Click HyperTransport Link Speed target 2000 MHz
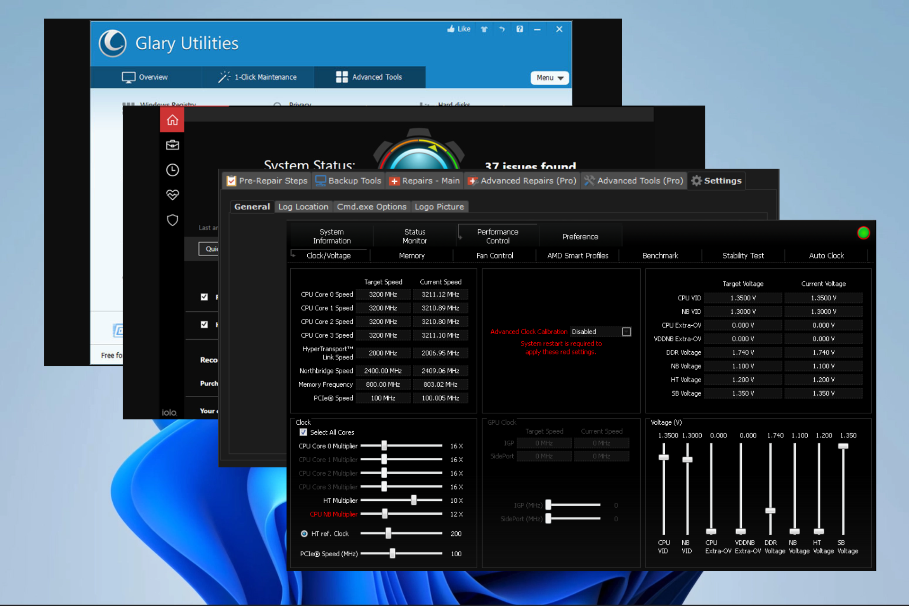 [383, 353]
